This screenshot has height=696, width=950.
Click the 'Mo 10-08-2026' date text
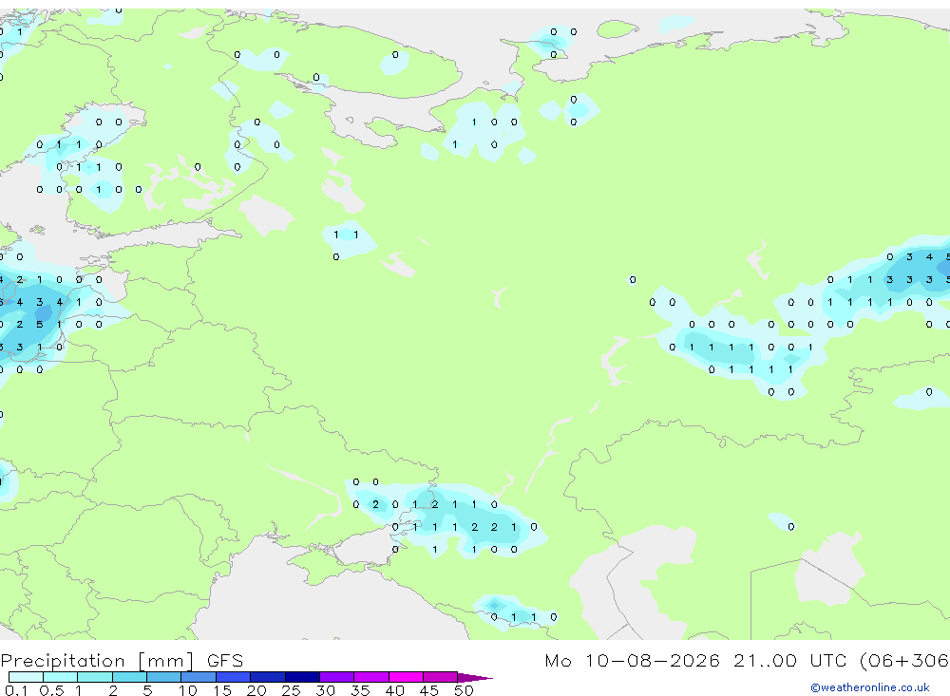coord(632,660)
